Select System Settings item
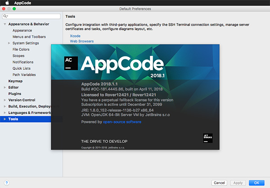Viewport: 270px width, 188px height. point(26,43)
